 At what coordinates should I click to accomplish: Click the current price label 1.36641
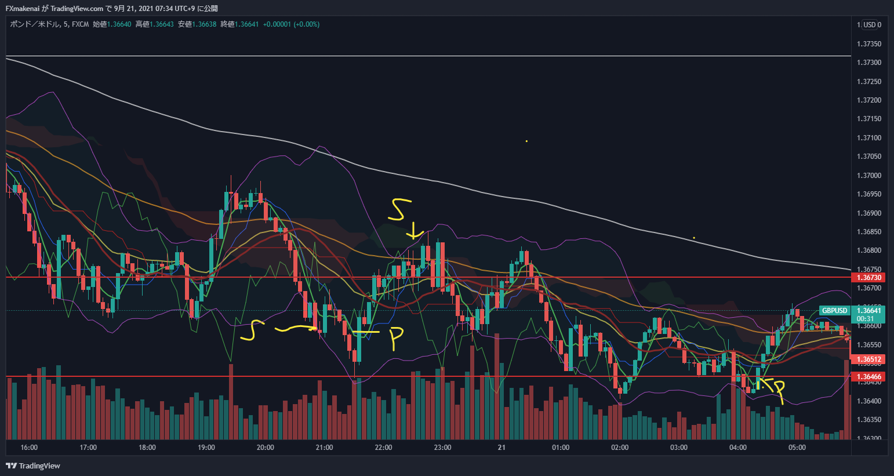coord(868,311)
